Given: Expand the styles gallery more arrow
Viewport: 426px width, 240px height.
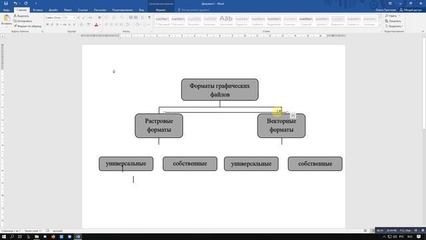Looking at the screenshot, I should (380, 25).
